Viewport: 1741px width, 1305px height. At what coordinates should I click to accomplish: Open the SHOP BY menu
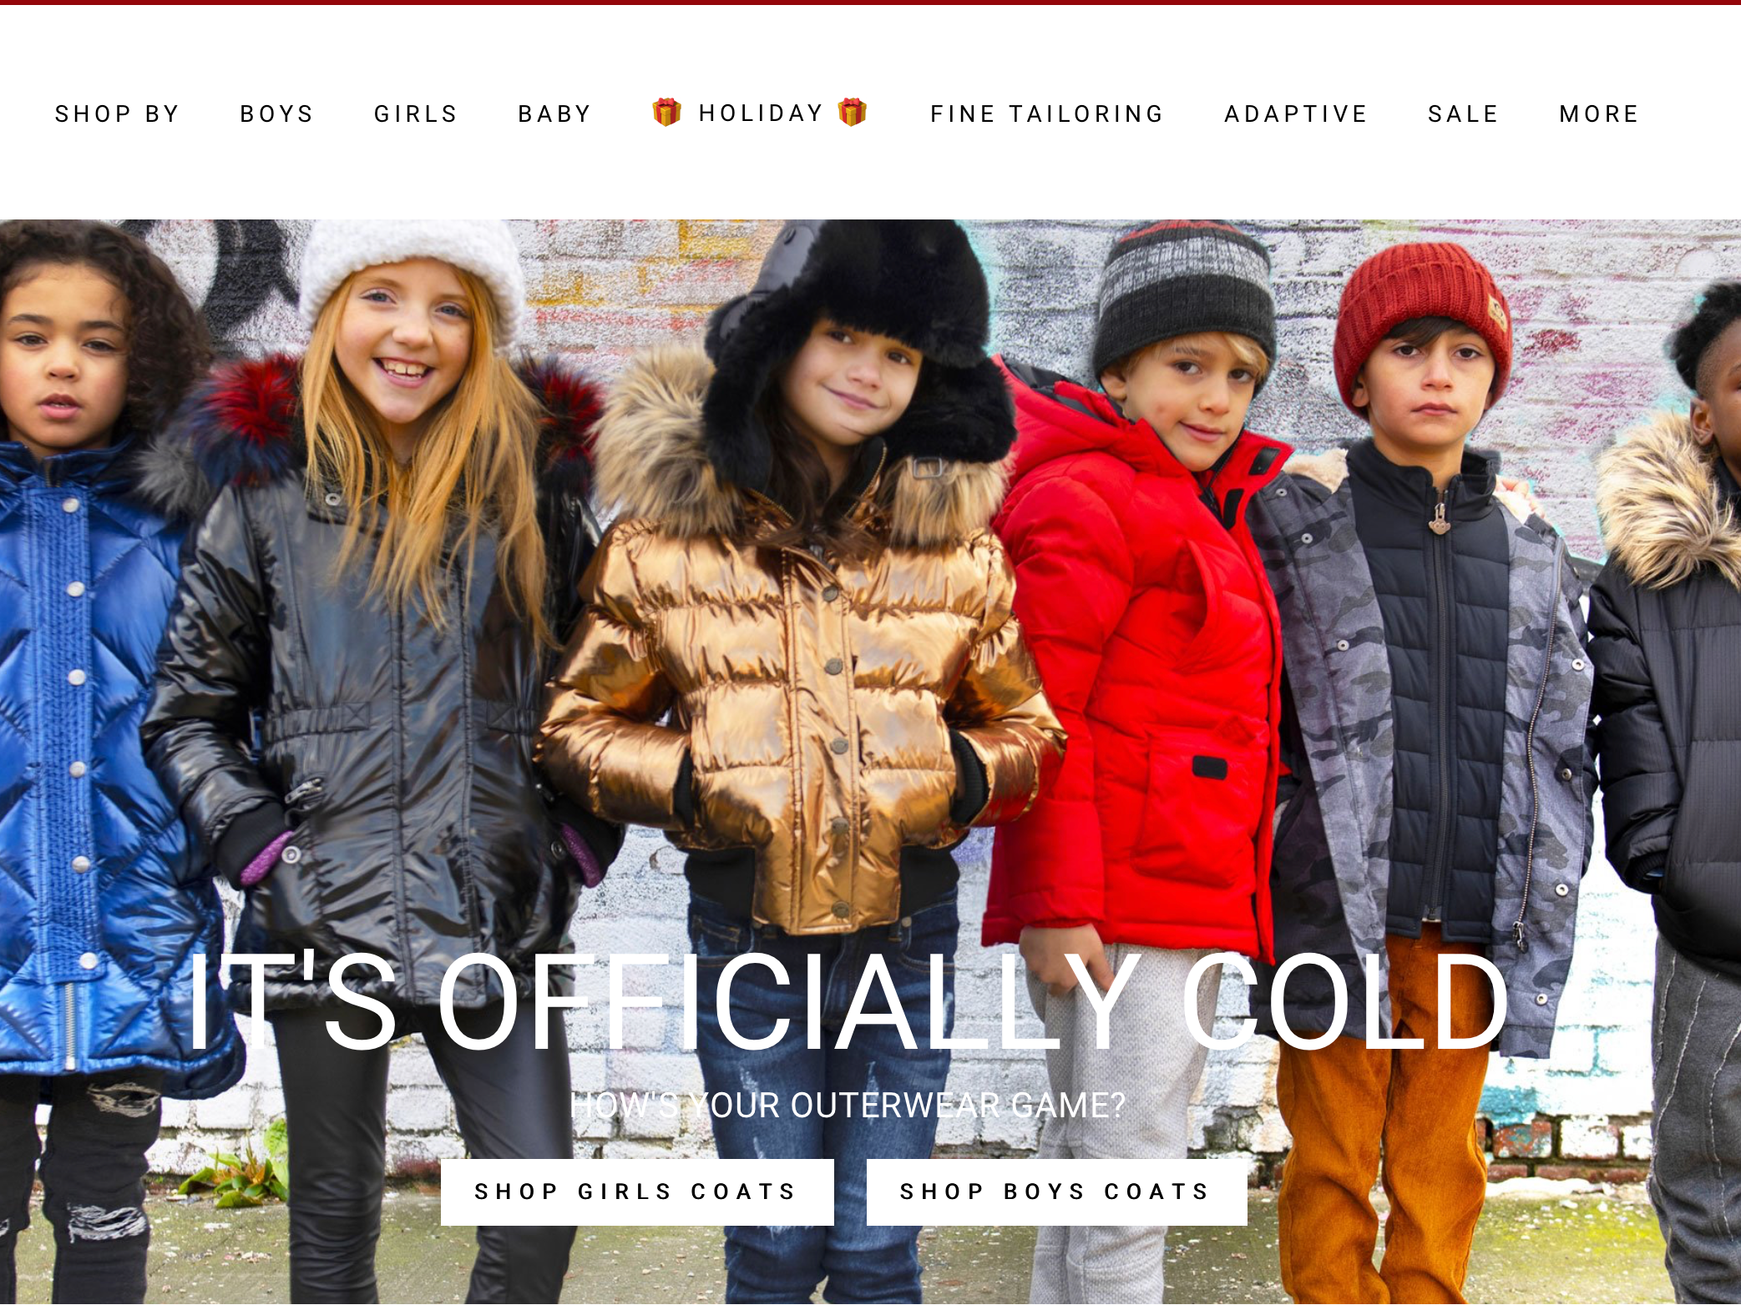click(118, 113)
